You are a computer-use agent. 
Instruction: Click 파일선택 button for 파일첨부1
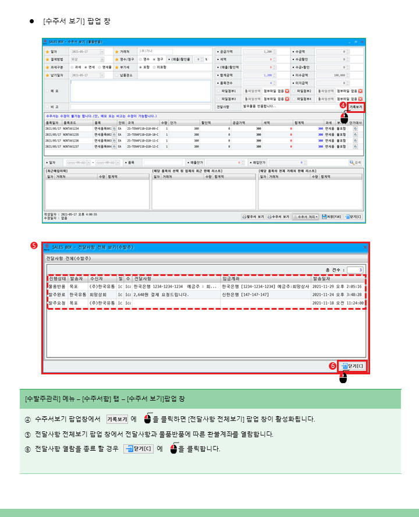point(253,91)
